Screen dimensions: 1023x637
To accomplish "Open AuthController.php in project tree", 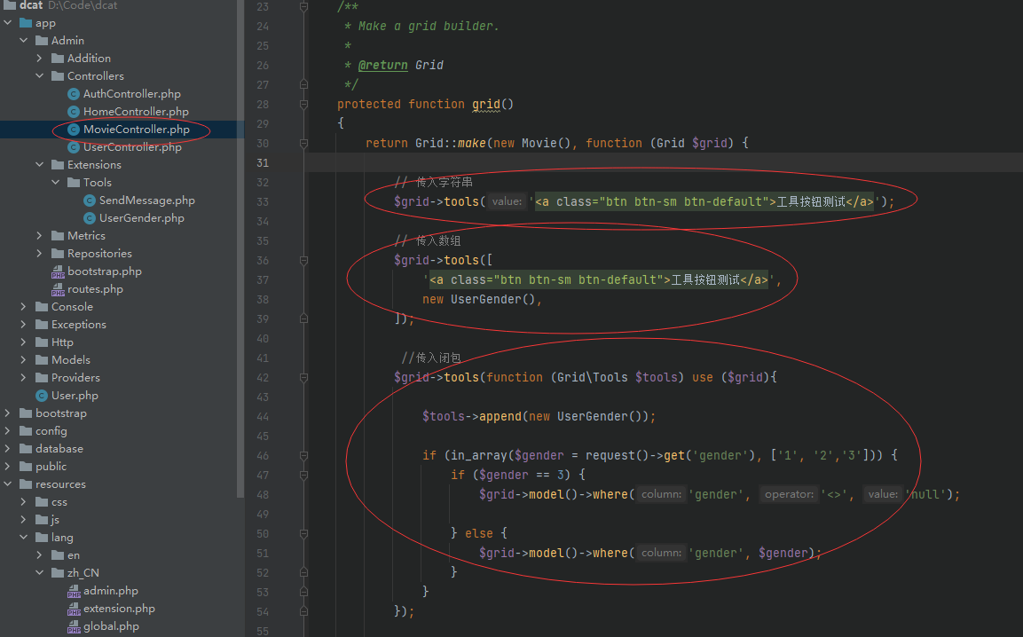I will 132,94.
